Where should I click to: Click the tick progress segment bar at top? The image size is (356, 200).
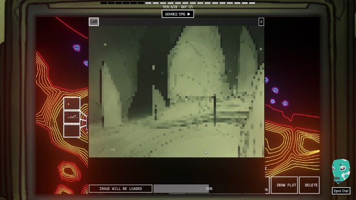point(178,3)
